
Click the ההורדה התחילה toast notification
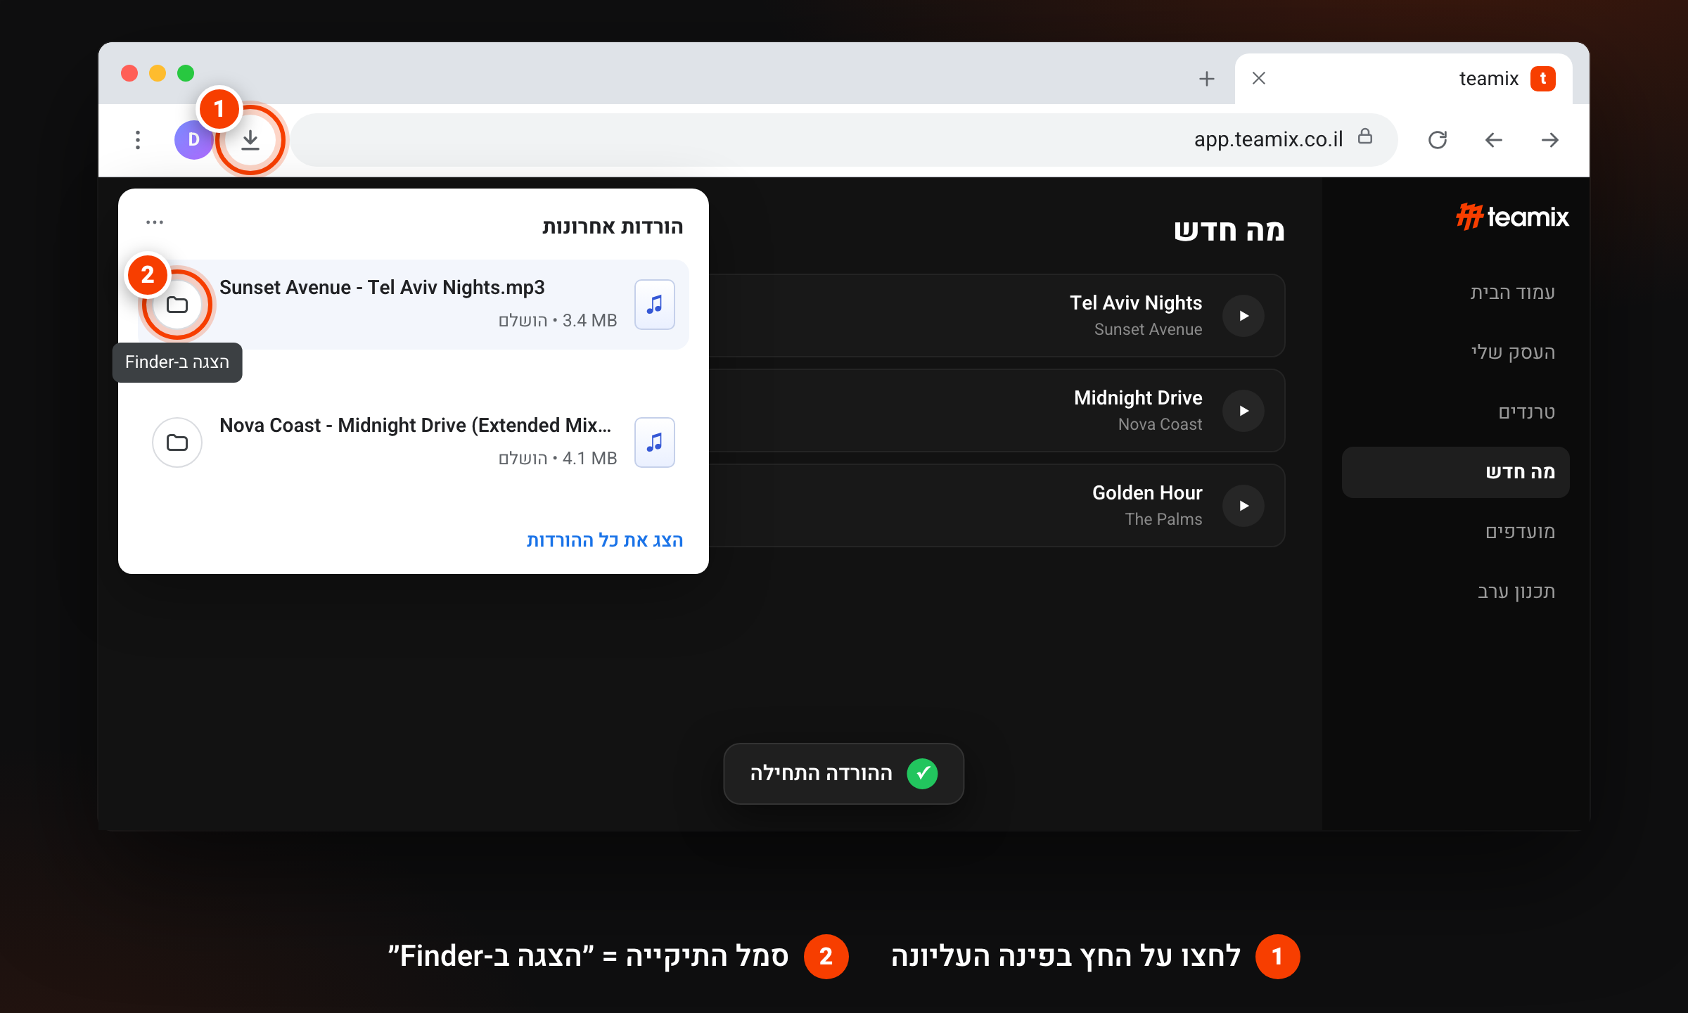843,773
